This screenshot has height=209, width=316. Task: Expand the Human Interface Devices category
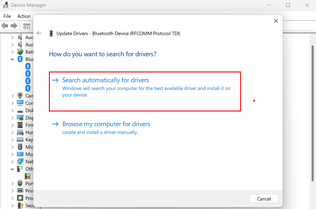click(12, 132)
